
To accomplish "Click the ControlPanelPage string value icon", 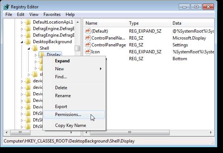I will coord(88,45).
